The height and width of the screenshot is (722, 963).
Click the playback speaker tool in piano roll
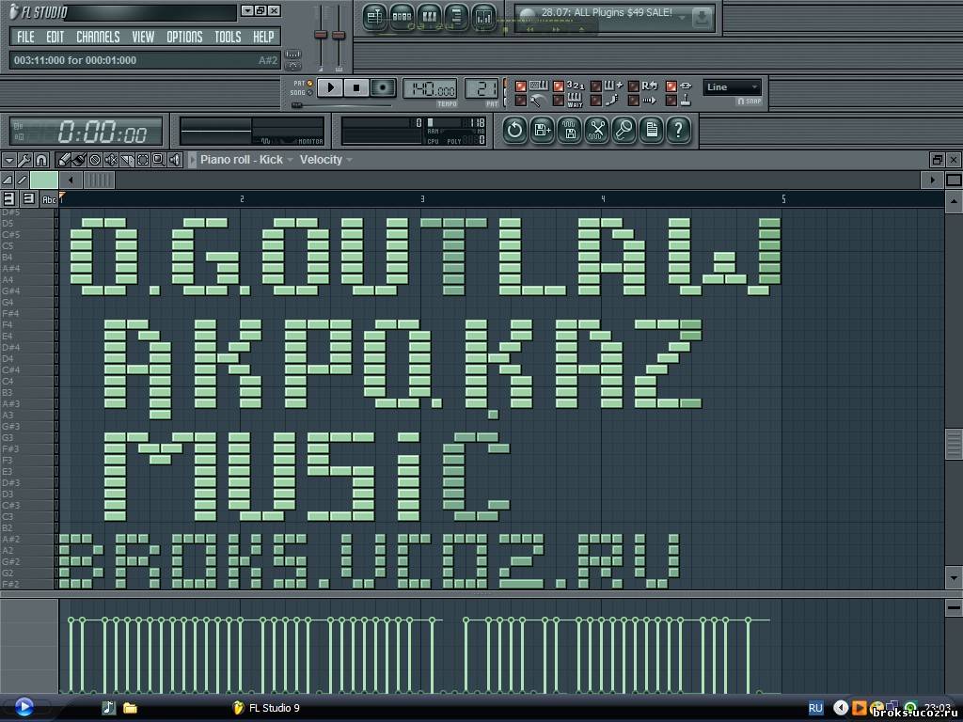coord(175,160)
